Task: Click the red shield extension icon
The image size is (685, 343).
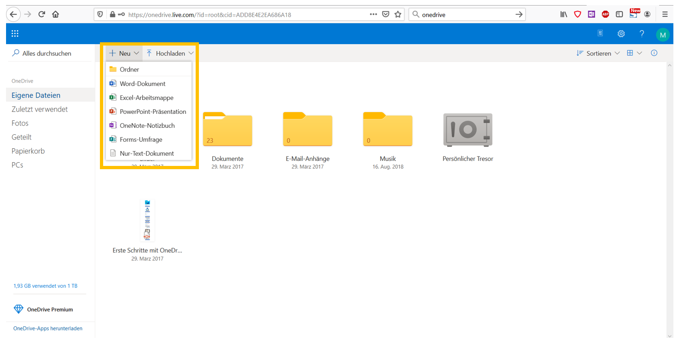Action: [577, 14]
